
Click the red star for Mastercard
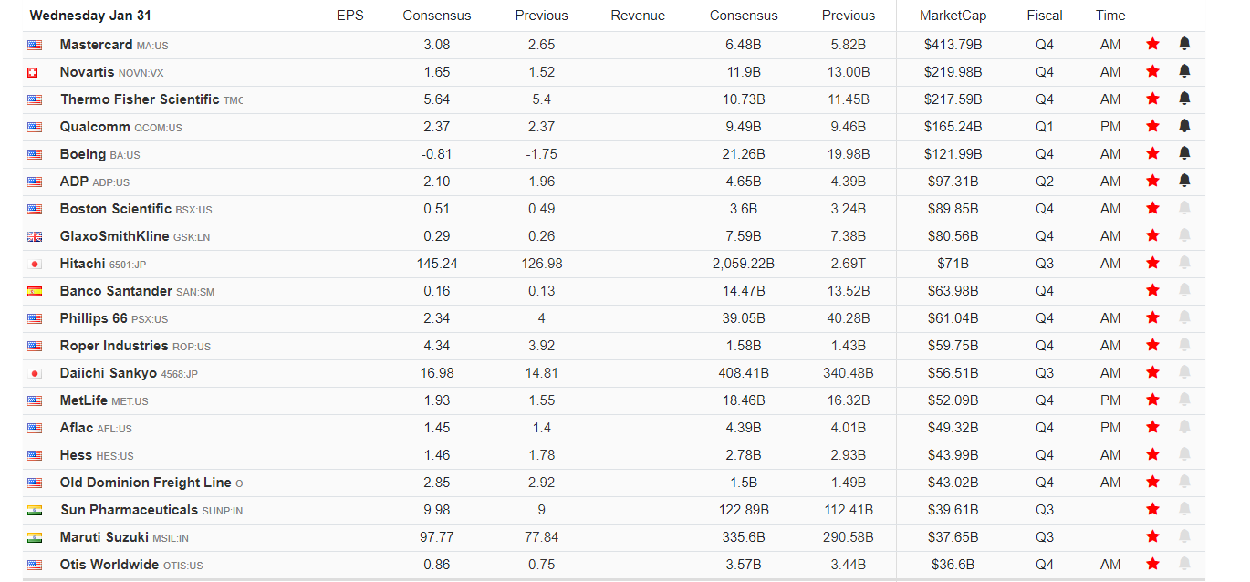tap(1152, 44)
